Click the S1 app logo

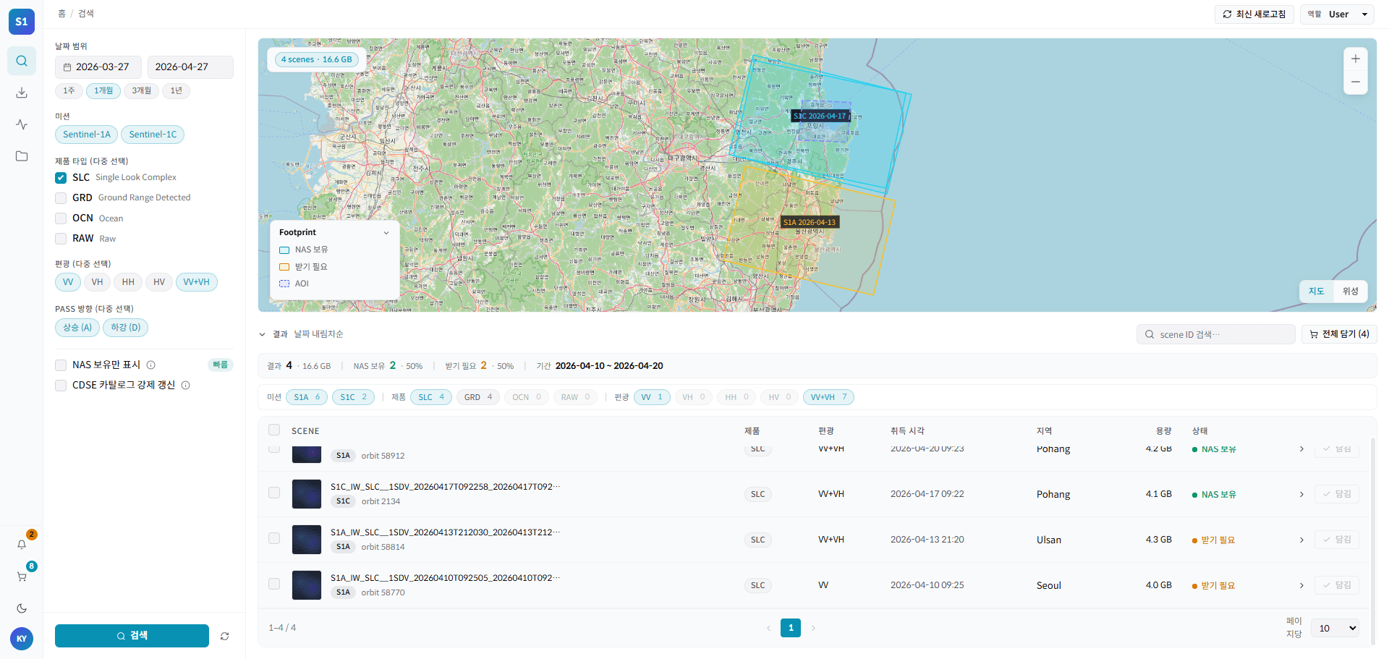pos(22,22)
